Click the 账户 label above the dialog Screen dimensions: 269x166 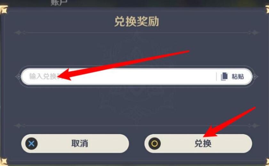[59, 3]
